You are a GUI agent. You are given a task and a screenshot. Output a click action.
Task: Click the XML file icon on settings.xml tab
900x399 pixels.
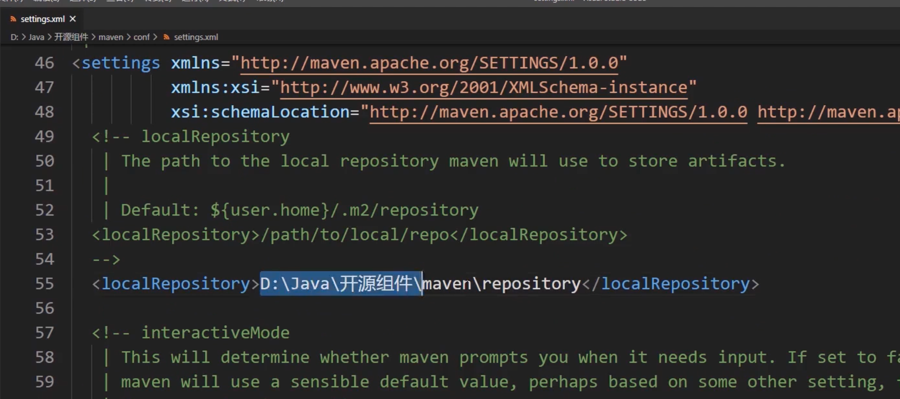tap(13, 19)
